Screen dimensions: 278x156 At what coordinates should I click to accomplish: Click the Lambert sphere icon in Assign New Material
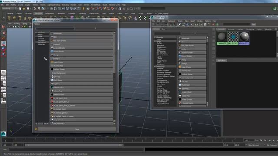52,44
